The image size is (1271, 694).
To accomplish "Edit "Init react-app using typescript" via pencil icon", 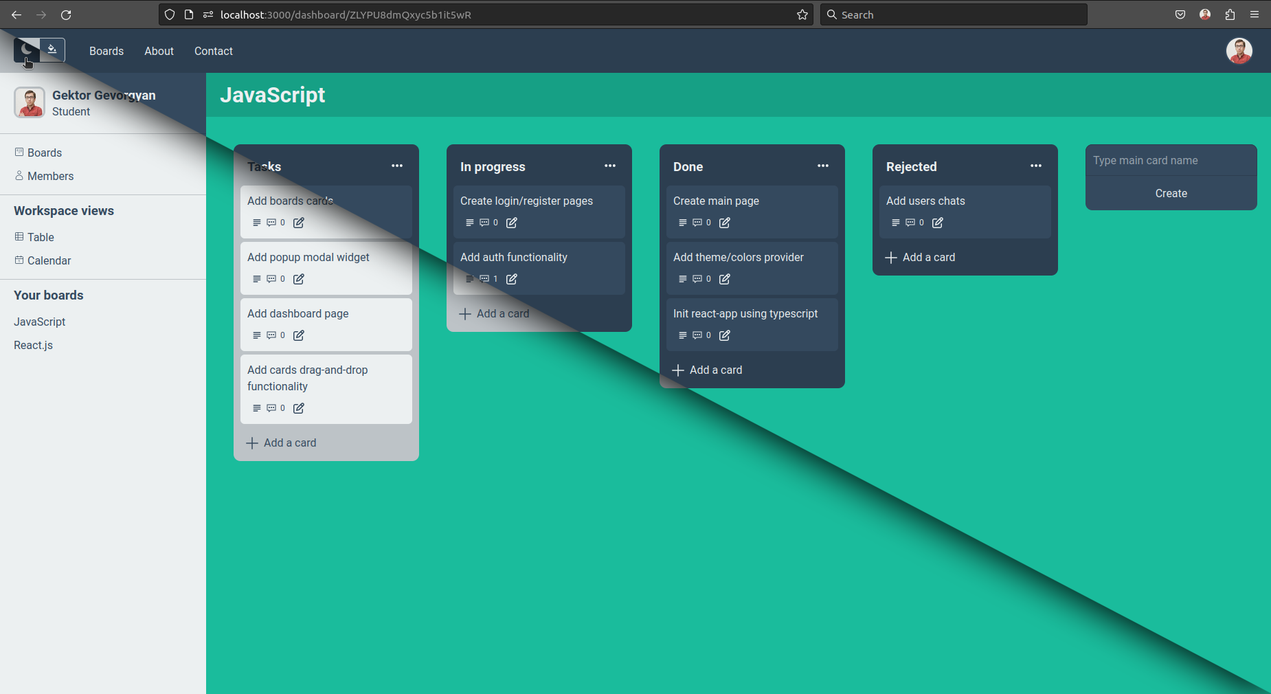I will (726, 335).
